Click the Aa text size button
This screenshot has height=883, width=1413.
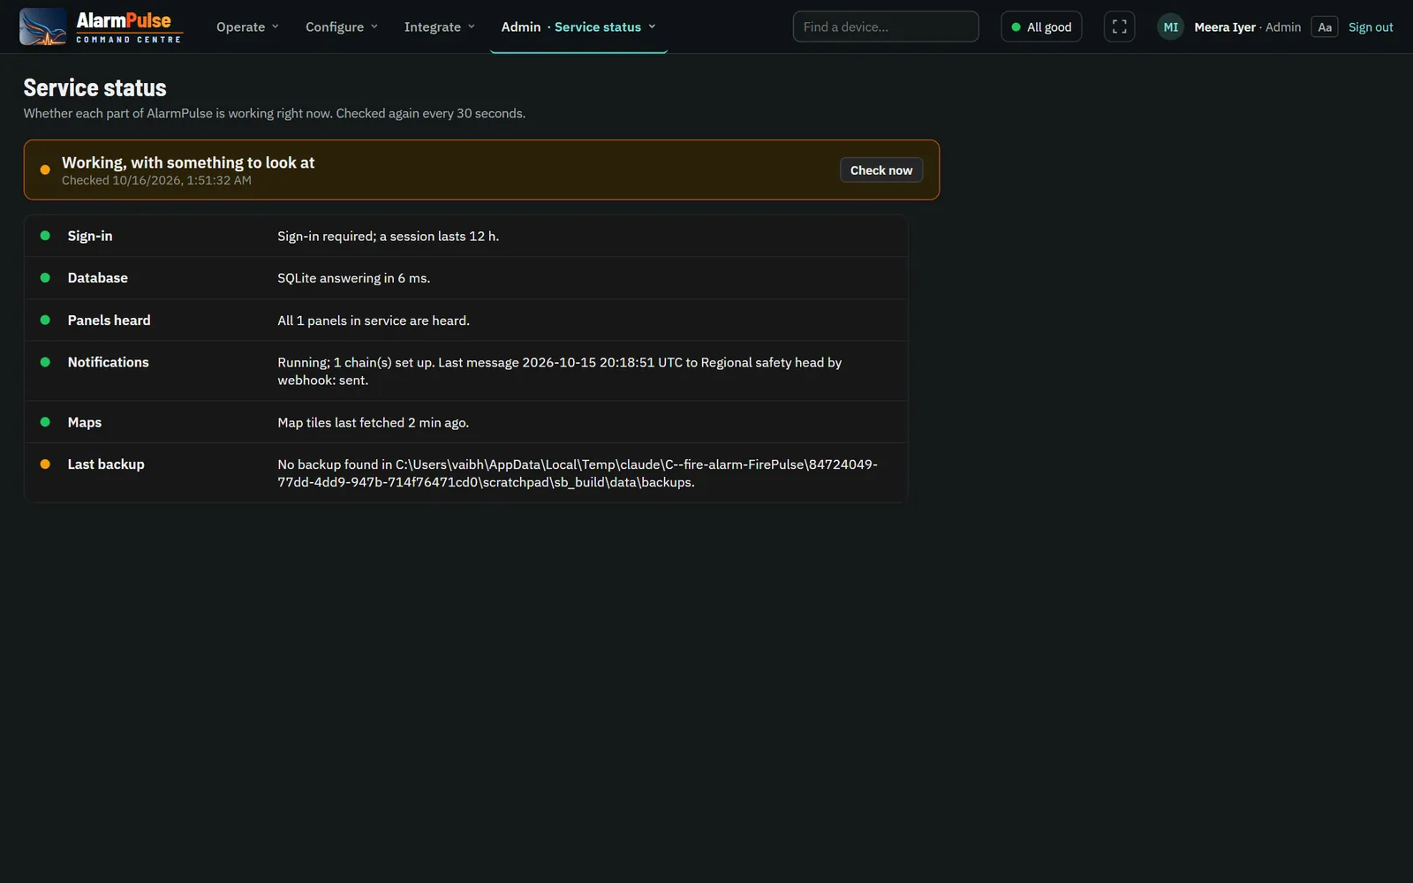1325,26
